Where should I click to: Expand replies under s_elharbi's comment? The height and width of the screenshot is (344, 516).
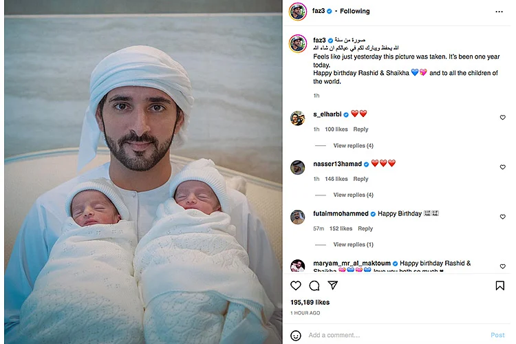click(353, 145)
